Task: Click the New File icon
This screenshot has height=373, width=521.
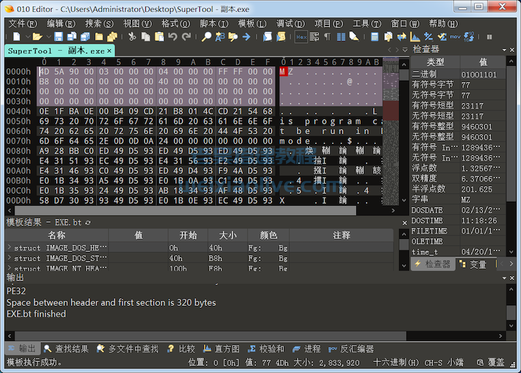Action: pyautogui.click(x=16, y=36)
